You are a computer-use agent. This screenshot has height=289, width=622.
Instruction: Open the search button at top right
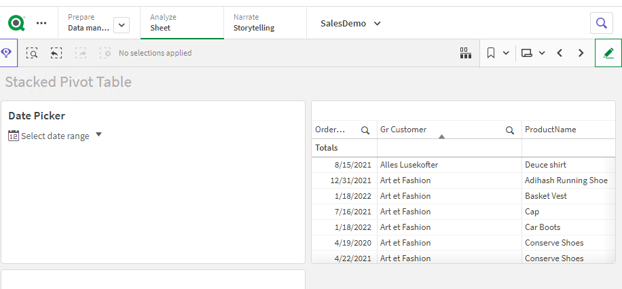click(x=601, y=23)
